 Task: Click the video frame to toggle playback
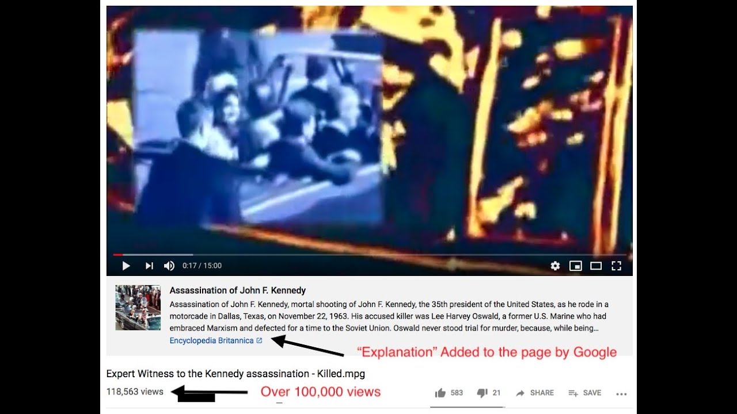369,129
